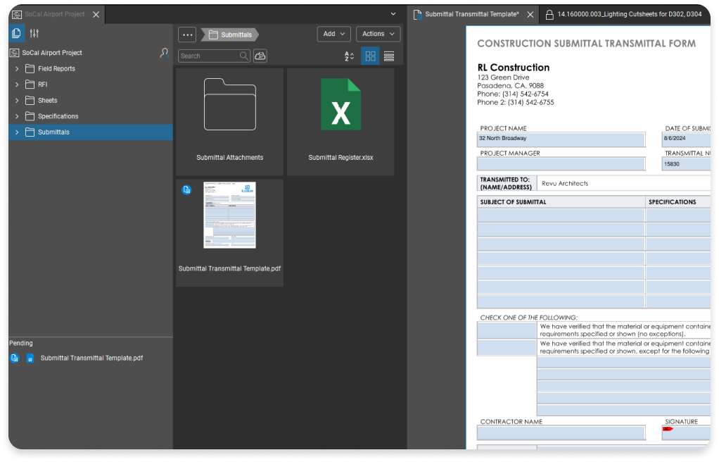The height and width of the screenshot is (462, 719).
Task: Click the Submittals breadcrumb folder
Action: click(230, 35)
